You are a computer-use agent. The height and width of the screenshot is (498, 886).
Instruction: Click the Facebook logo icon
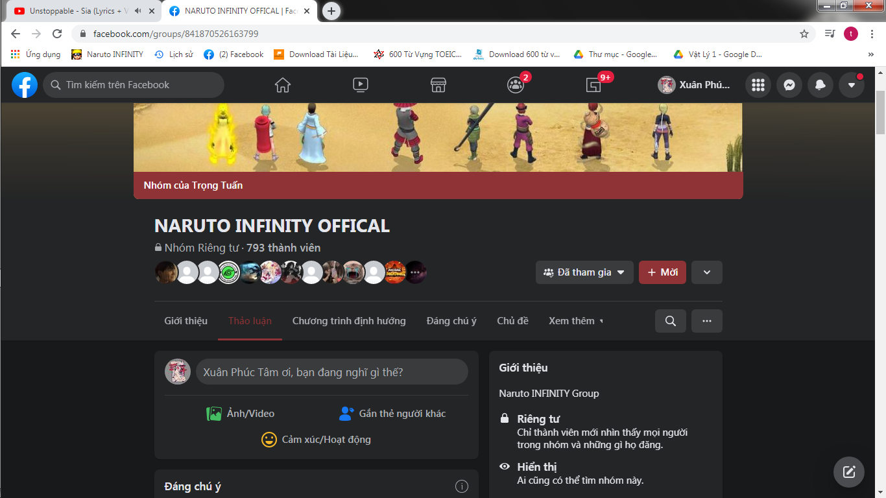tap(25, 85)
